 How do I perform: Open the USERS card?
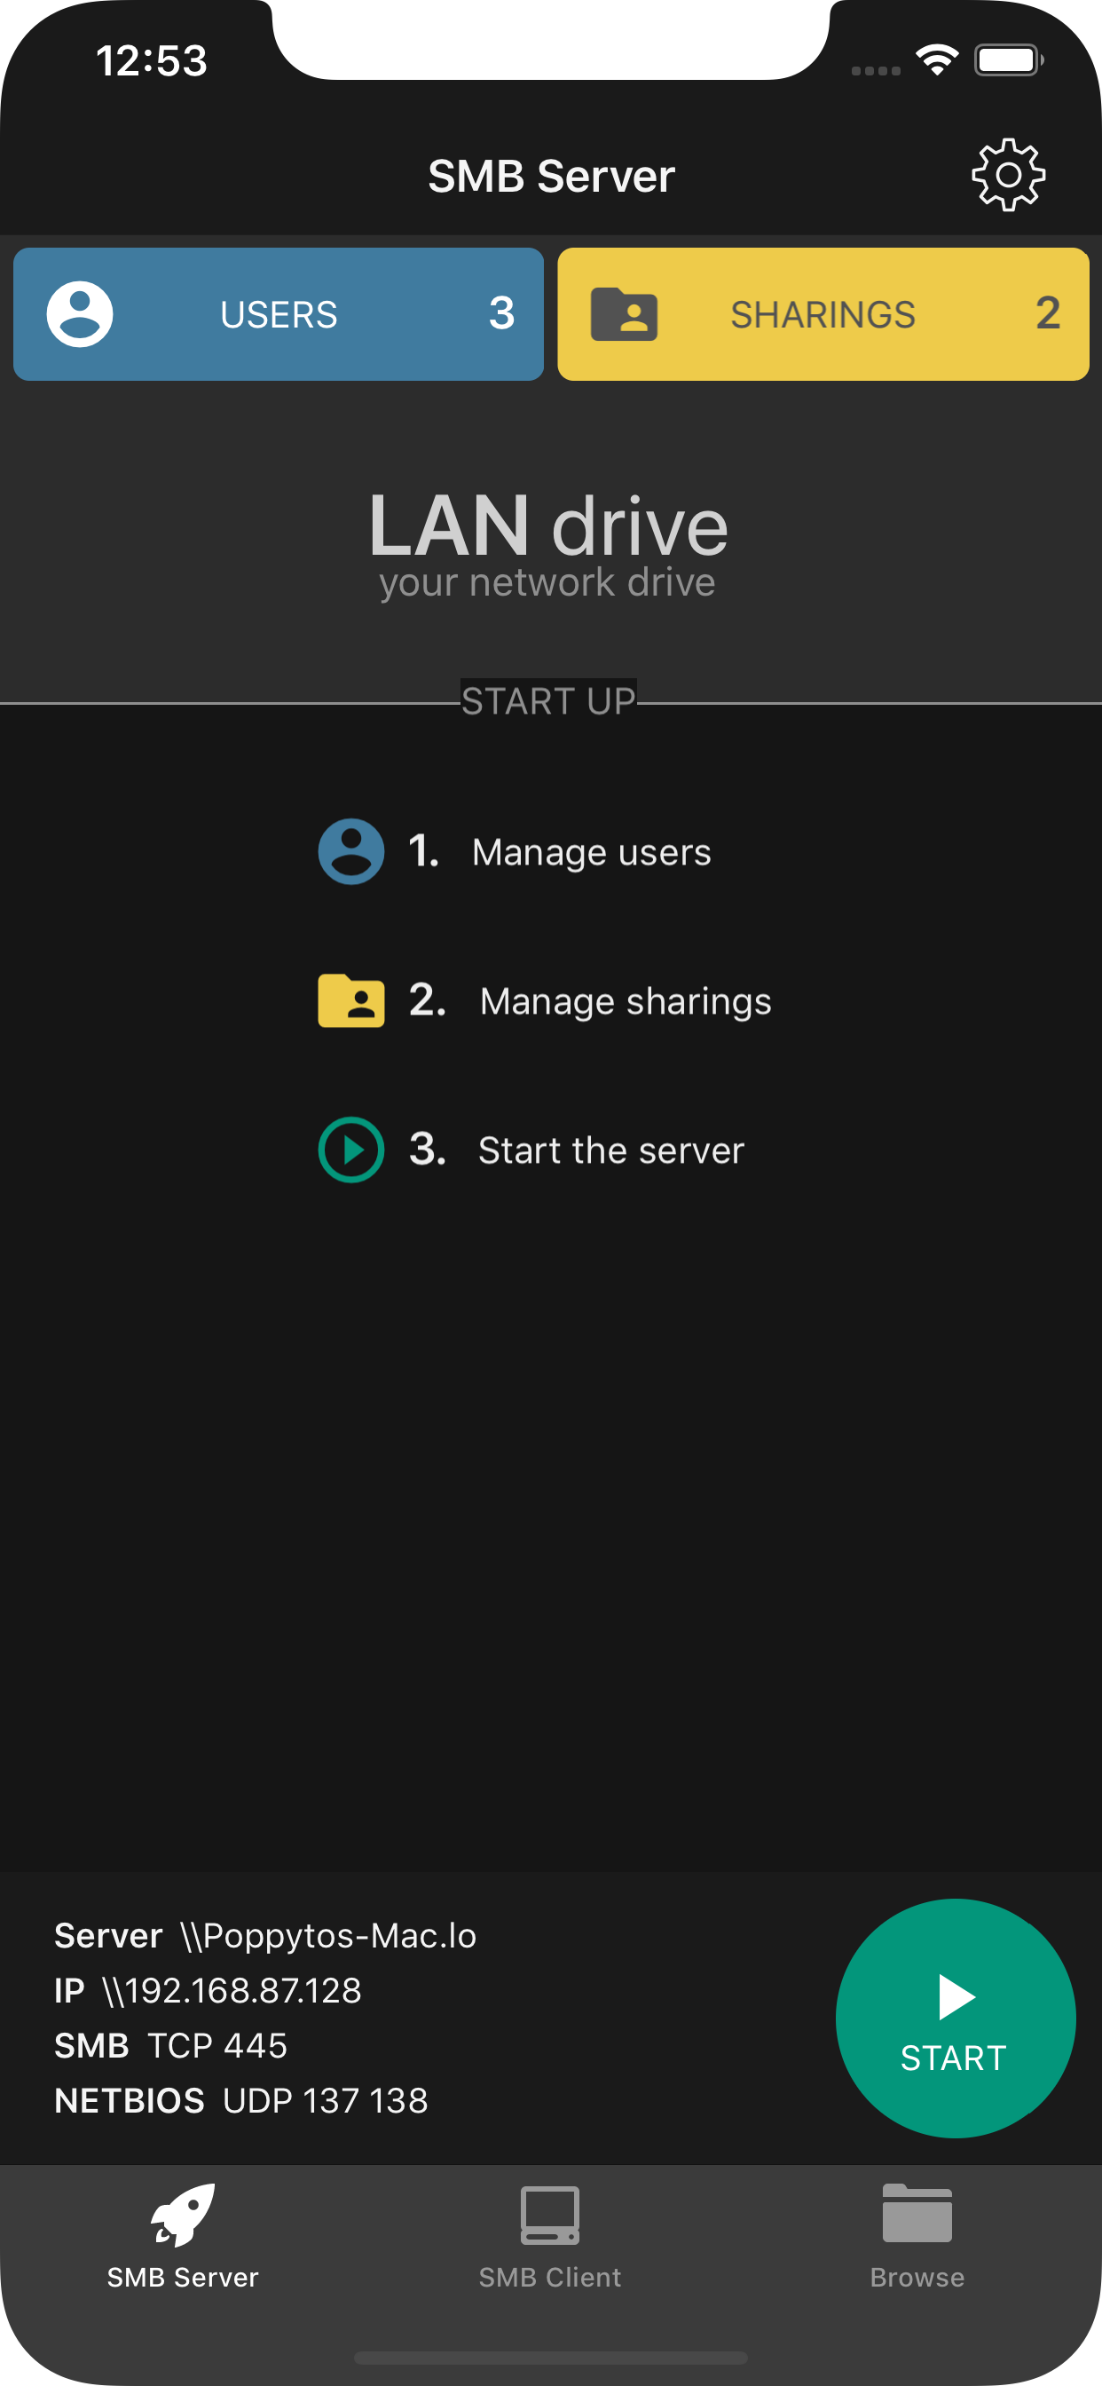pyautogui.click(x=279, y=314)
